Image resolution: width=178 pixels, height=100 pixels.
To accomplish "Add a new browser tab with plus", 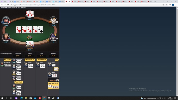I will (x=155, y=2).
